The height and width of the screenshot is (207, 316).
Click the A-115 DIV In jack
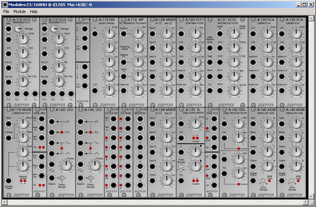click(x=95, y=34)
